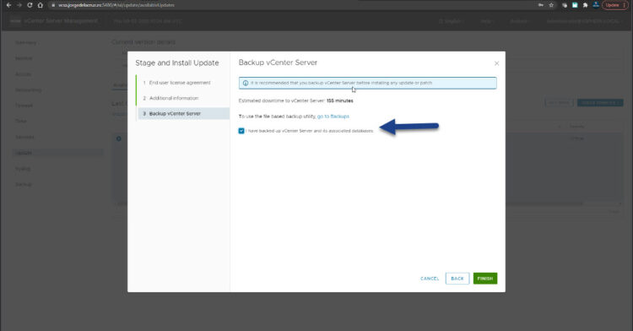Image resolution: width=633 pixels, height=331 pixels.
Task: Open the 'go to Backups' link
Action: click(333, 117)
